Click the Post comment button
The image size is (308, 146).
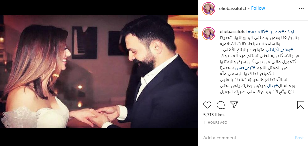(299, 138)
